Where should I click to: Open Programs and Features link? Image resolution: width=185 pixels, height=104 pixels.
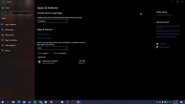164,15
